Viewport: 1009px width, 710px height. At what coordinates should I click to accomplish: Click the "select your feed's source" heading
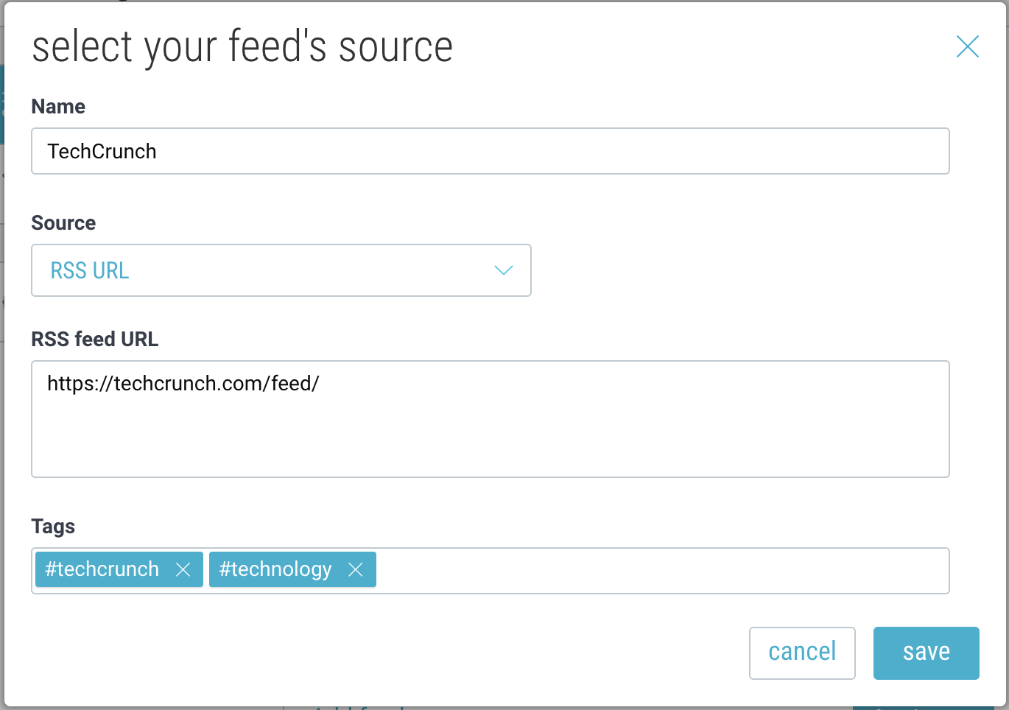pyautogui.click(x=242, y=47)
